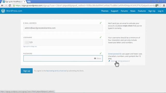The image size is (166, 93).
Task: Open News in navigation
Action: pyautogui.click(x=133, y=11)
